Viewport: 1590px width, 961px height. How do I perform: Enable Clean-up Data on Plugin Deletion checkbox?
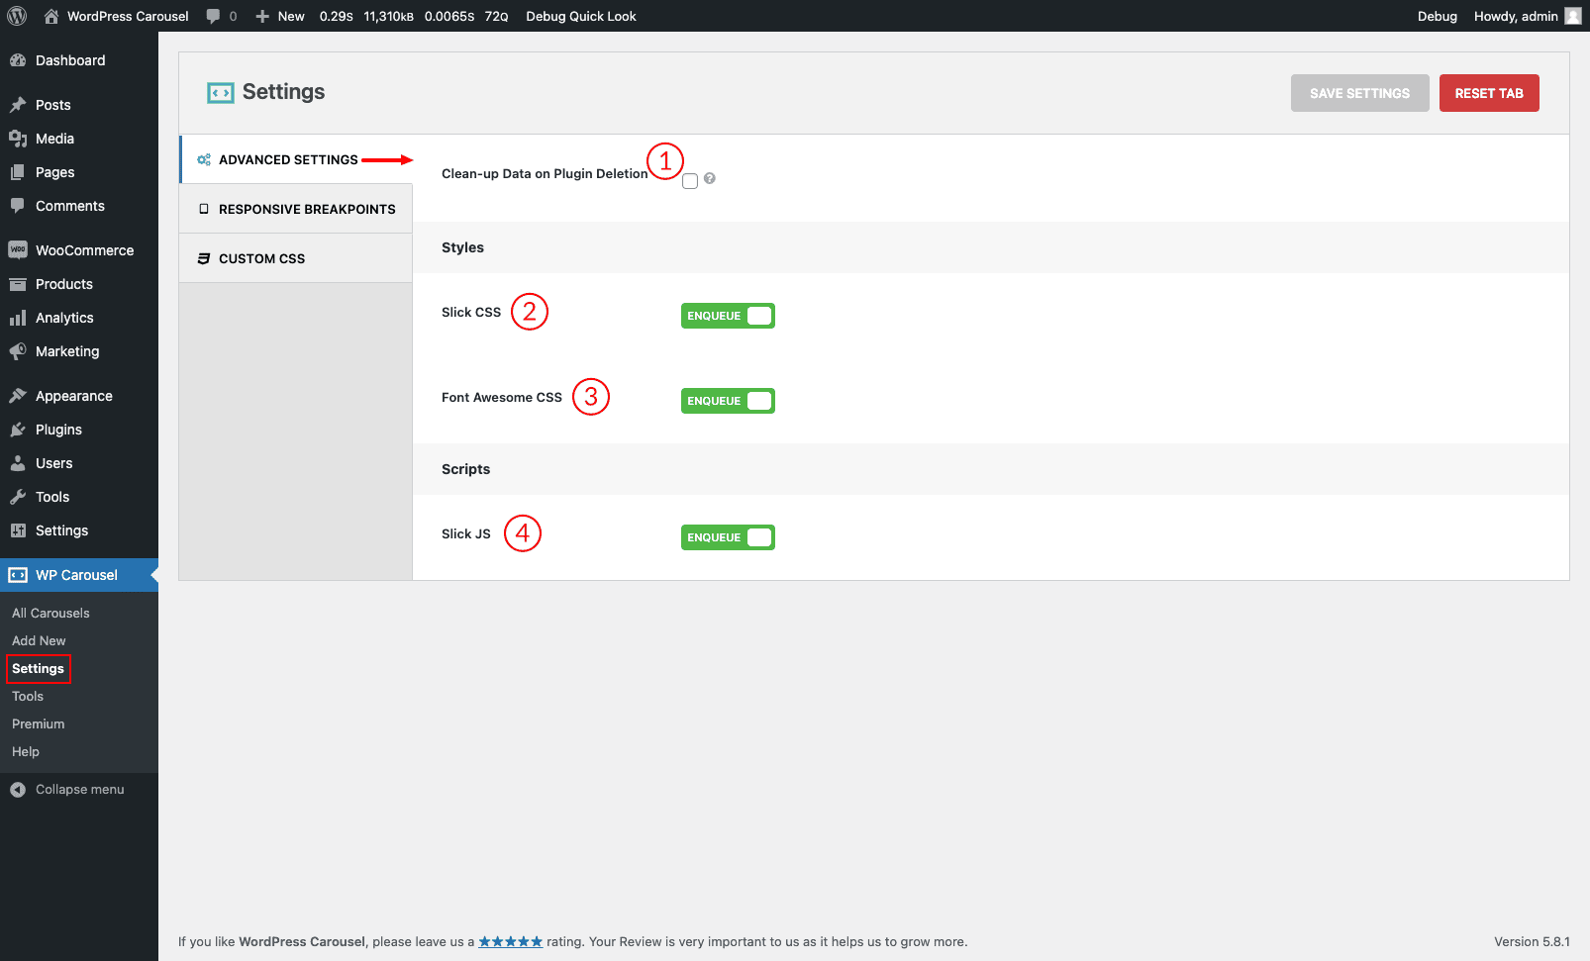point(690,181)
